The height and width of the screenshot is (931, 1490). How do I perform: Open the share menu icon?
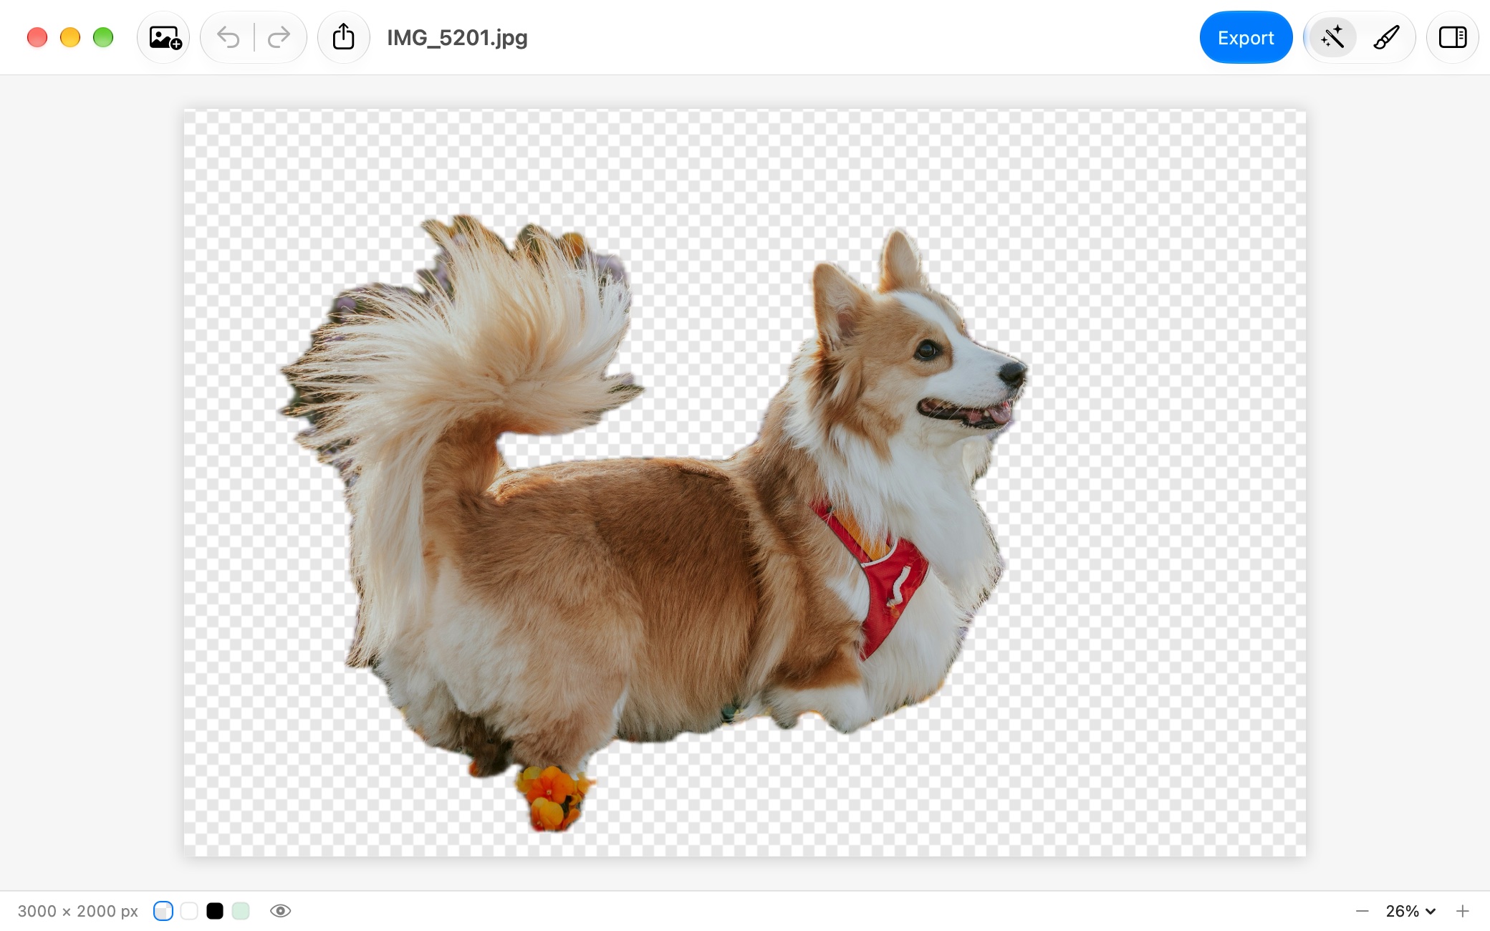pyautogui.click(x=344, y=37)
